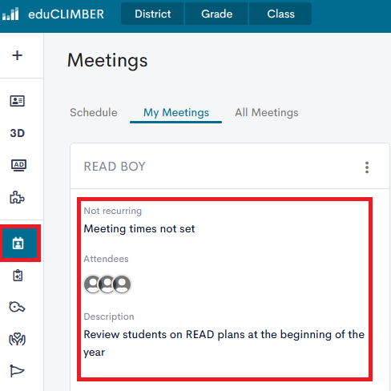
Task: Click the plus add icon in sidebar
Action: tap(17, 55)
